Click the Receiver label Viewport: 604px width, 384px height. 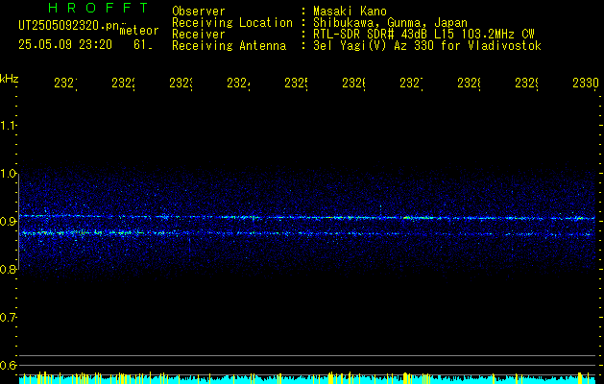tap(199, 35)
